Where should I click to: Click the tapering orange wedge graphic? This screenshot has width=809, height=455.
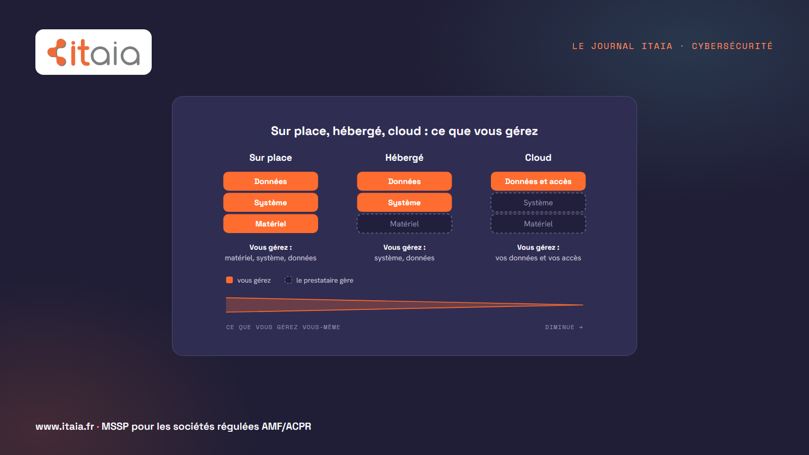[x=404, y=305]
